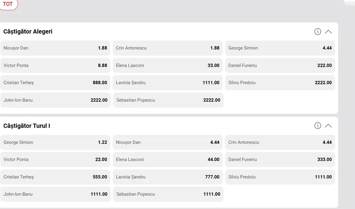Viewport: 355px width, 209px height.
Task: Pick Crin Antonescu at odds 1.88
Action: pyautogui.click(x=168, y=48)
